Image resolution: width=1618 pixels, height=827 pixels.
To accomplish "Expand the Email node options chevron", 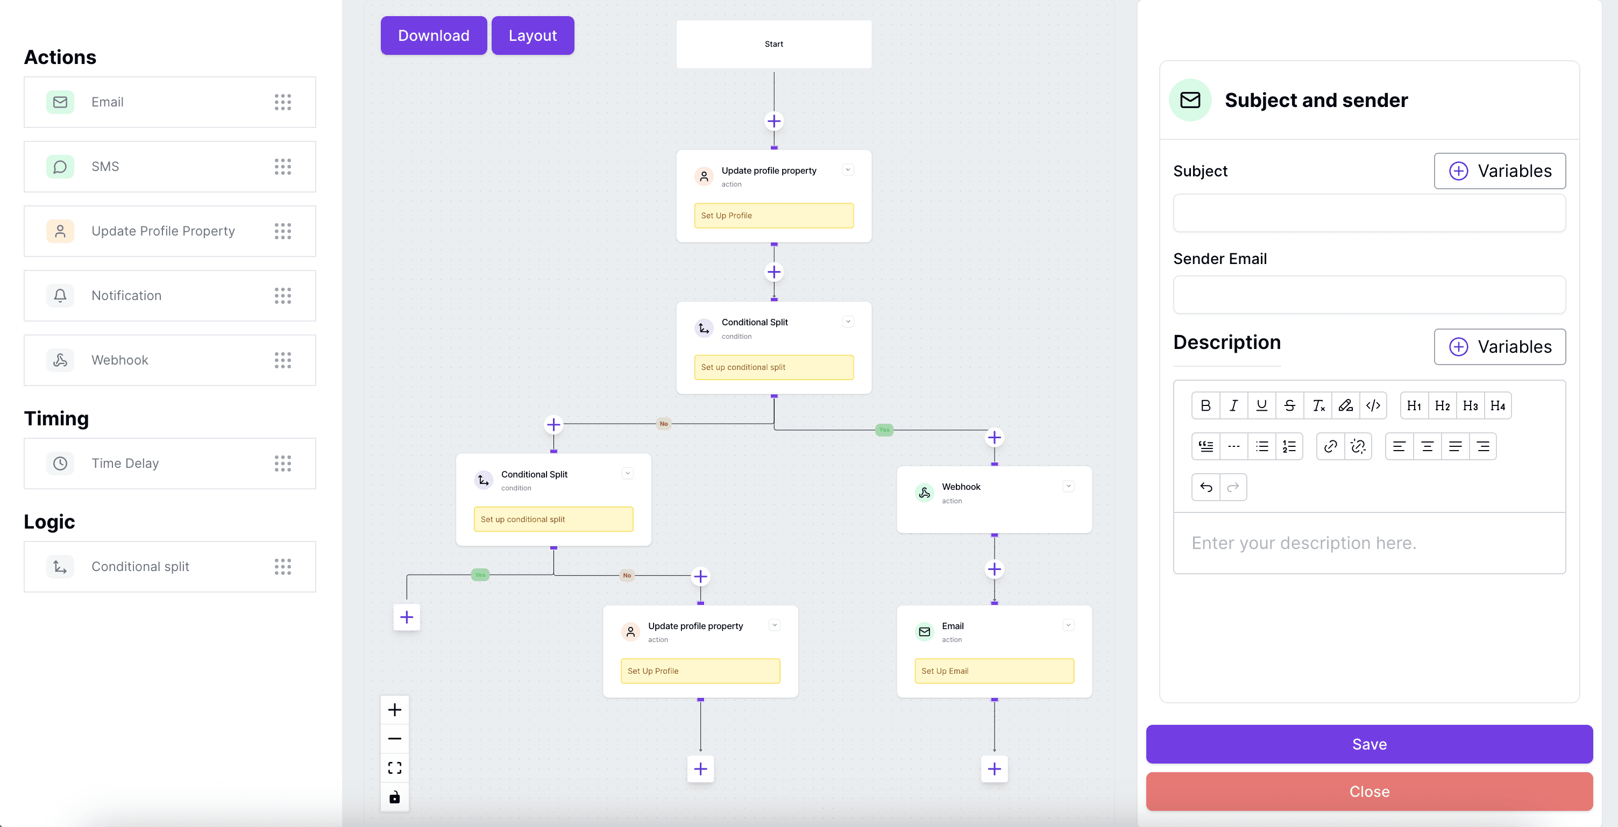I will [x=1068, y=625].
